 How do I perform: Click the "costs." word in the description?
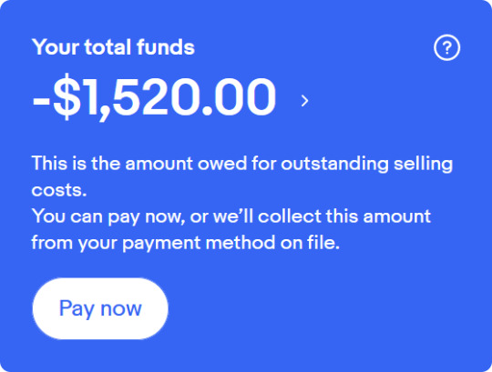coord(59,190)
